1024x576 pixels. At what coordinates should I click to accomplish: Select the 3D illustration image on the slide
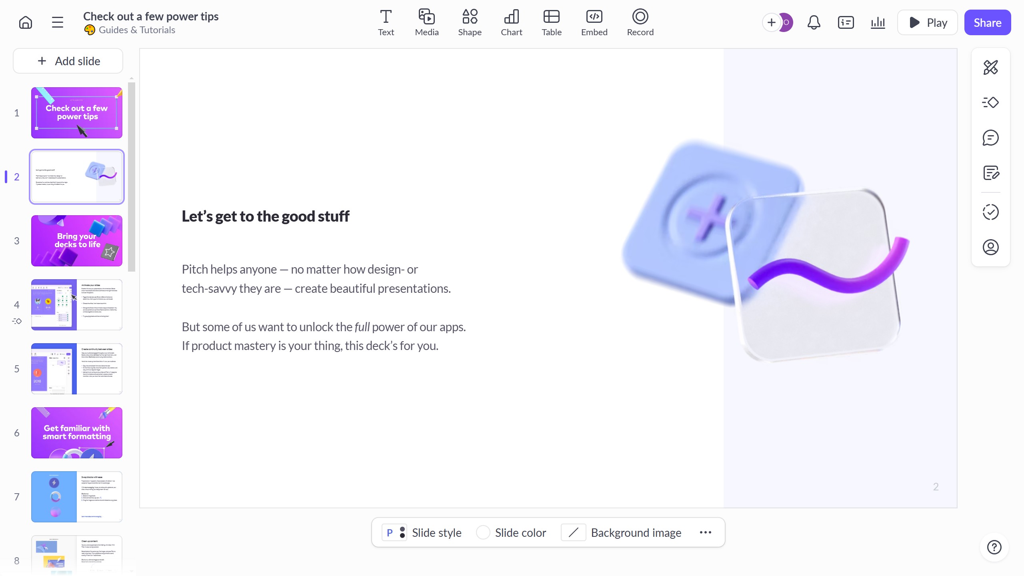[766, 251]
